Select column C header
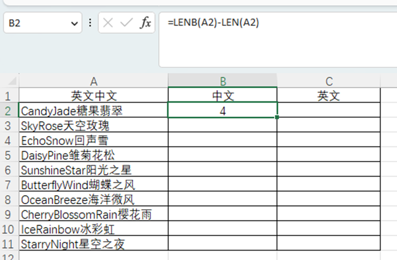397x260 pixels. [329, 81]
